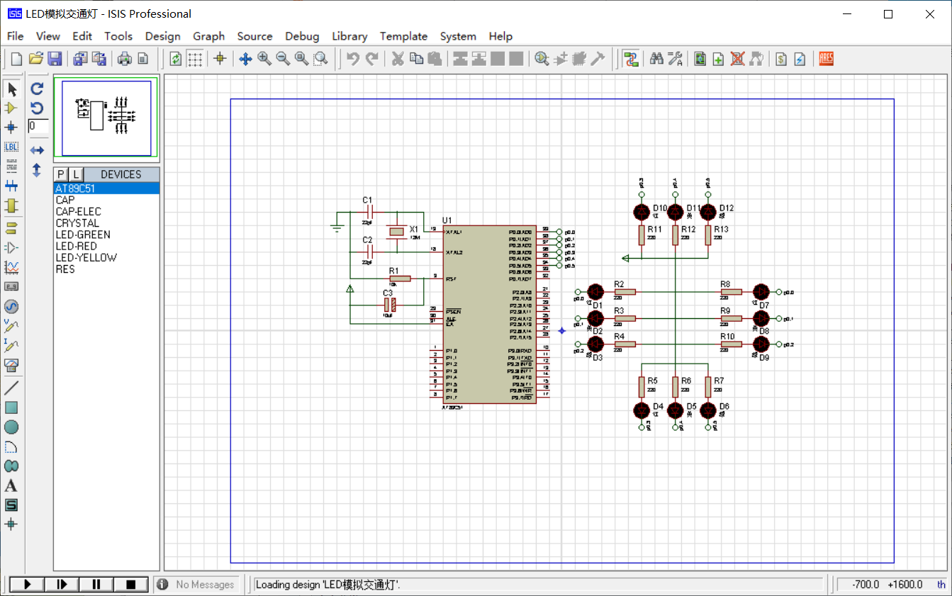This screenshot has height=596, width=952.
Task: Open the Debug menu
Action: click(302, 36)
